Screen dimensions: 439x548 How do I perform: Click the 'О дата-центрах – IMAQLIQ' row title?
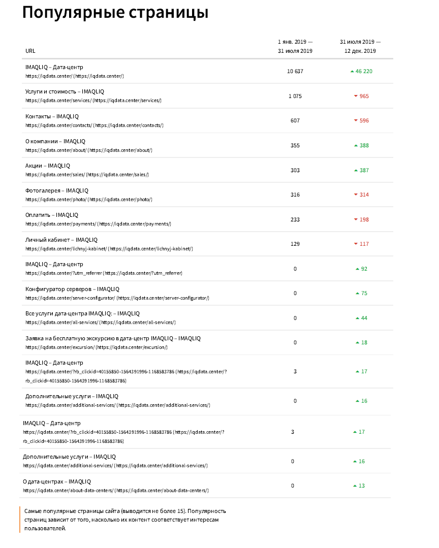point(56,481)
